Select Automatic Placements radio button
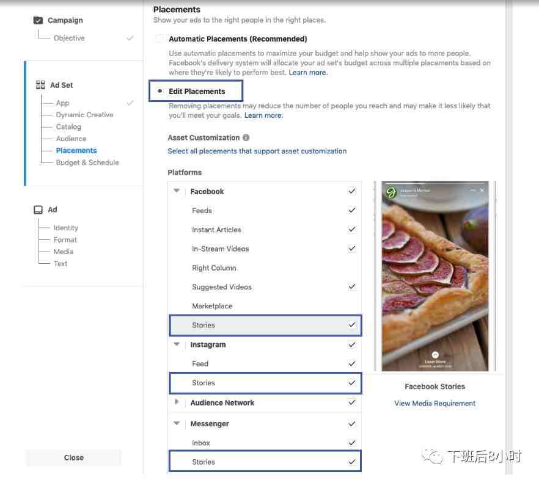The height and width of the screenshot is (480, 539). point(160,38)
